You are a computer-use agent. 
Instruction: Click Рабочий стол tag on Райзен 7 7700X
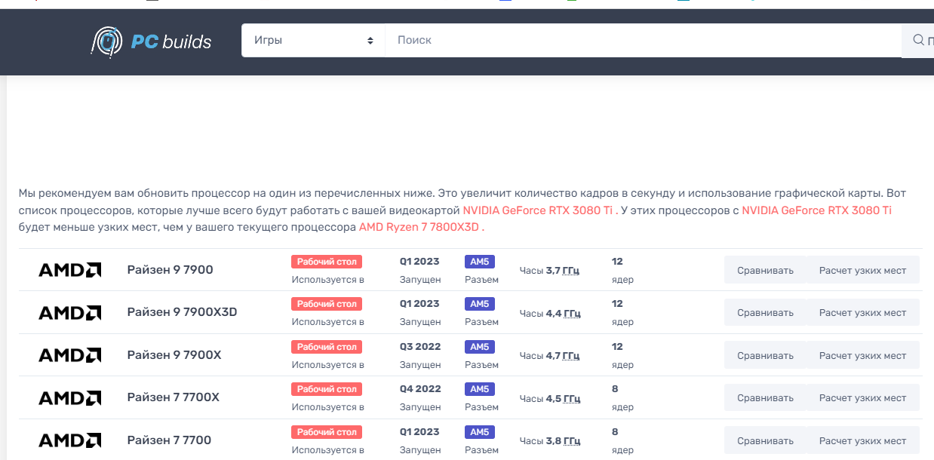coord(327,389)
